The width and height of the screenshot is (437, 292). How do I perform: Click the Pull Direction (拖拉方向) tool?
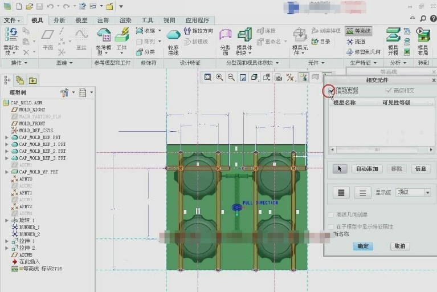click(198, 31)
